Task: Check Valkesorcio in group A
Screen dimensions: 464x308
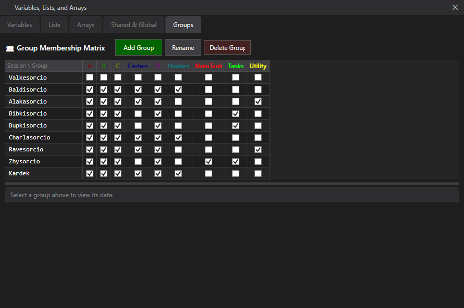Action: point(90,78)
